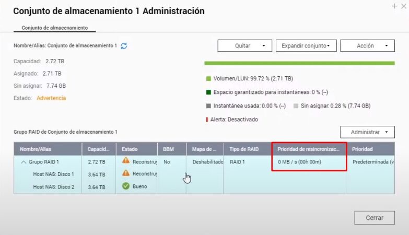Image resolution: width=409 pixels, height=235 pixels.
Task: Open the Quitar dropdown
Action: (x=244, y=45)
